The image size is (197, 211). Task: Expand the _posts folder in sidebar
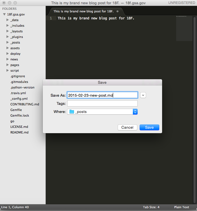[8, 42]
